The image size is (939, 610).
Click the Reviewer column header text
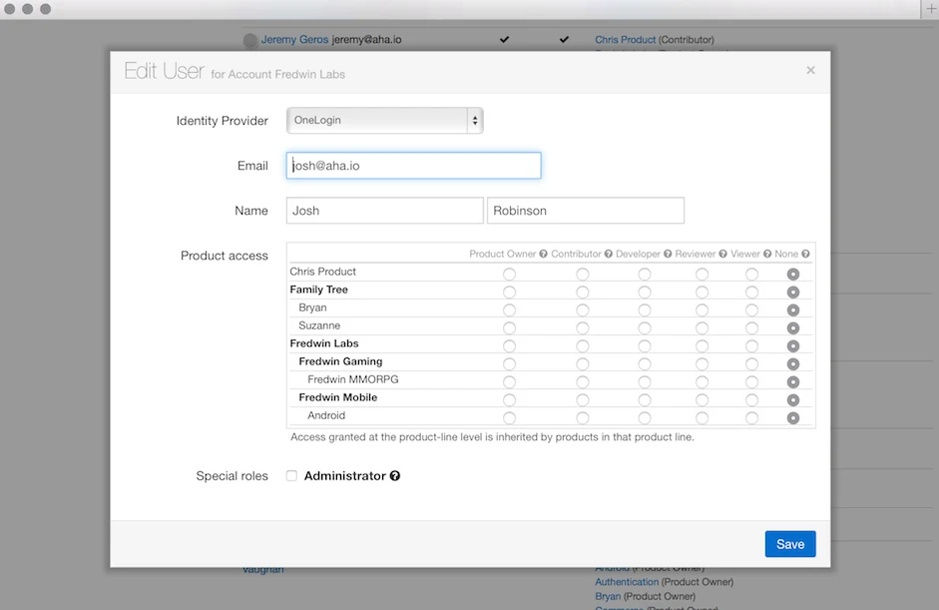695,254
